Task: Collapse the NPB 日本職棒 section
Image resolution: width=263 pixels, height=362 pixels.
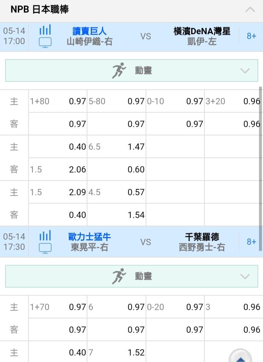Action: coord(250,10)
